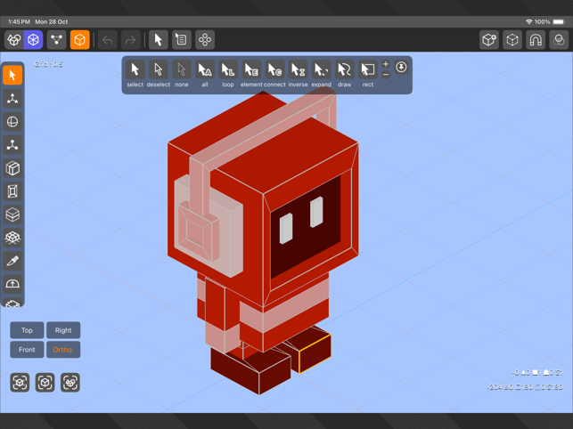Toggle the orange cube object mode
The height and width of the screenshot is (429, 573).
tap(79, 39)
